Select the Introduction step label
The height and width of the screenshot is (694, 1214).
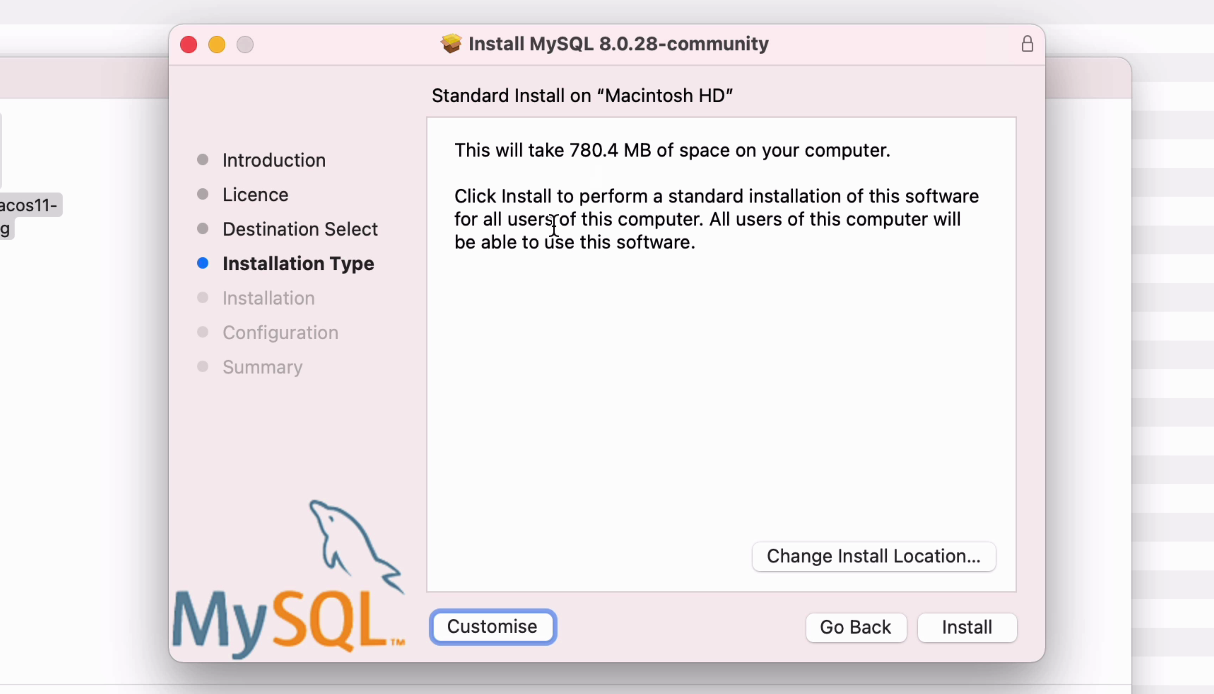[274, 160]
